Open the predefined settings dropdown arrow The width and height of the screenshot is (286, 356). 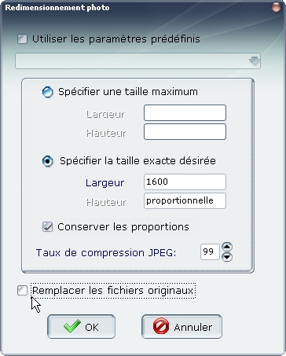tap(254, 61)
